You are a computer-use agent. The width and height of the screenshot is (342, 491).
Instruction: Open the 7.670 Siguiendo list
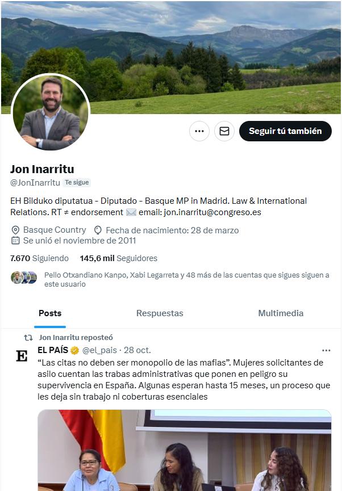tap(39, 258)
